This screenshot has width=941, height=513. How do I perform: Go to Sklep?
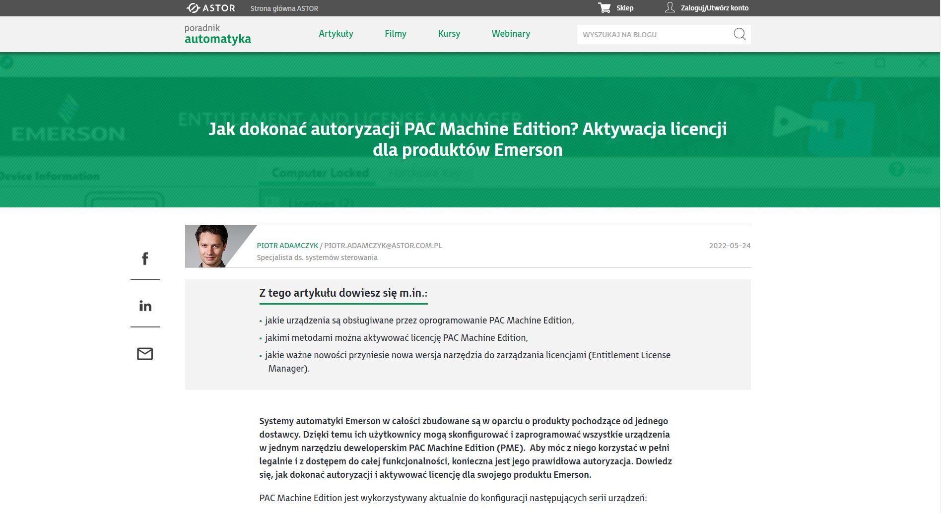pyautogui.click(x=625, y=8)
